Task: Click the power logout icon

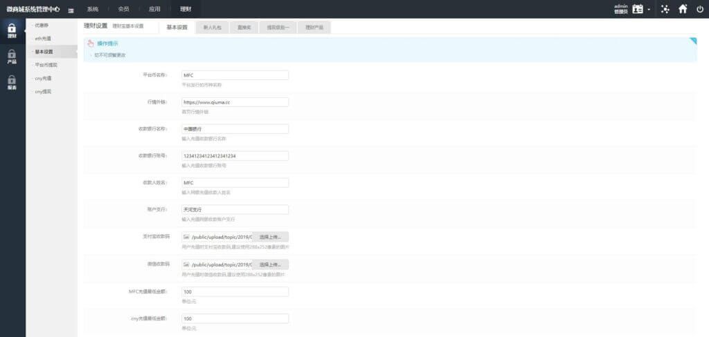Action: click(x=700, y=9)
